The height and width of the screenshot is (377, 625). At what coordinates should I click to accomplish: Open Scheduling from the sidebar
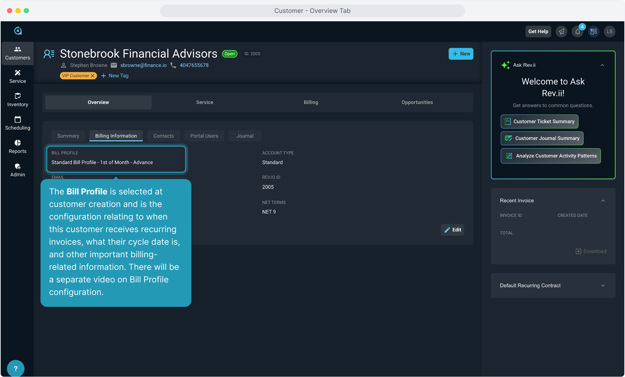[x=17, y=123]
